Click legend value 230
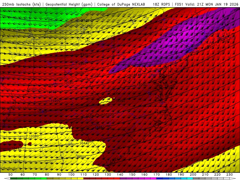Image resolution: width=240 pixels, height=180 pixels. point(229,175)
